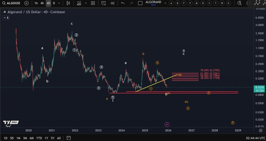Switch chart to D daily timeframe
Viewport: 266px width, 141px height.
[x=54, y=3]
